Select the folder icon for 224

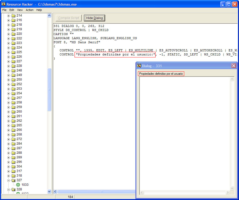14,47
